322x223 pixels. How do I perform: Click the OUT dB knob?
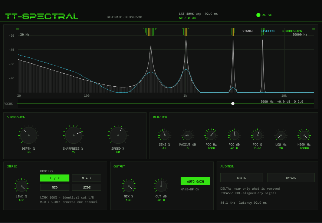coord(161,186)
